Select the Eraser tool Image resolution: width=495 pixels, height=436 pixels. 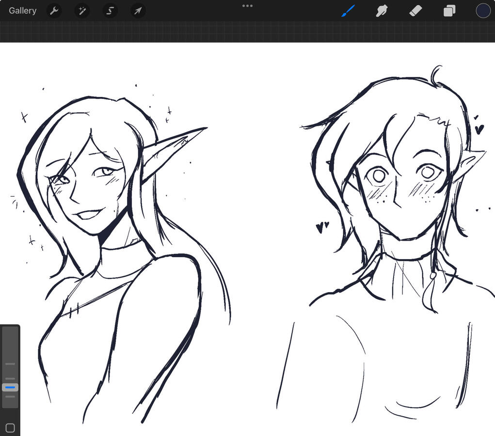(416, 11)
